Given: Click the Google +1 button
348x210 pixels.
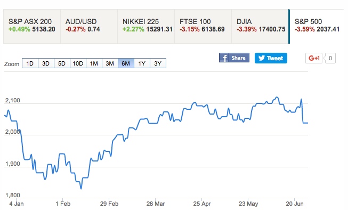Looking at the screenshot, I should (313, 58).
